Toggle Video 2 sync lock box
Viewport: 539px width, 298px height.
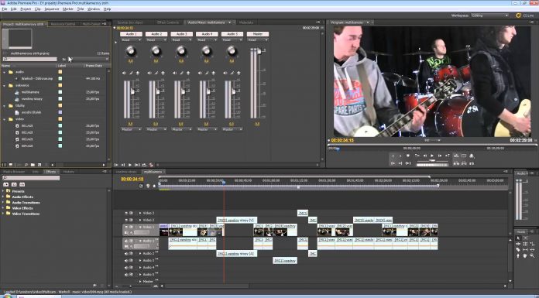pyautogui.click(x=131, y=220)
